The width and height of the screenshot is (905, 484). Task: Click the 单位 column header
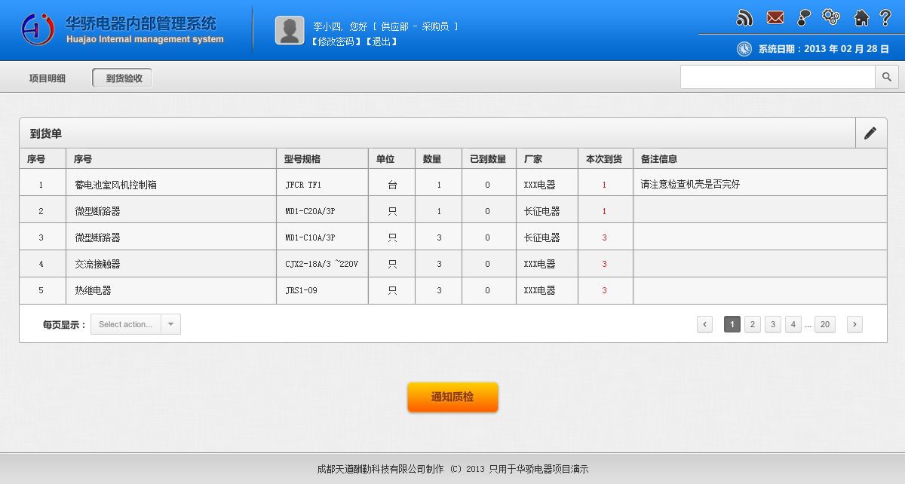pos(385,159)
